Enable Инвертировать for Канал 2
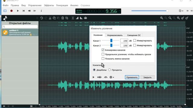 [x=135, y=45]
